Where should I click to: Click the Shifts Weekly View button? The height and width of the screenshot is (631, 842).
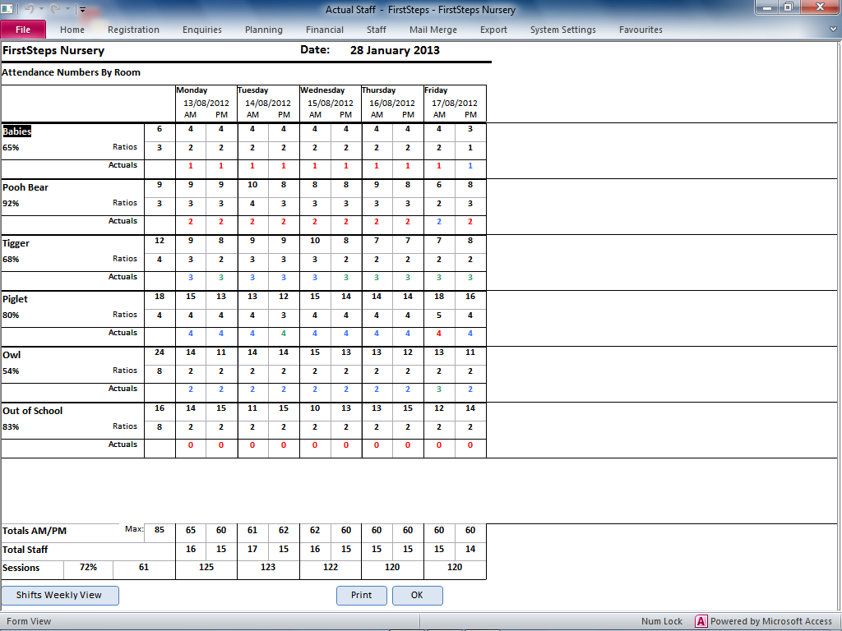[59, 595]
